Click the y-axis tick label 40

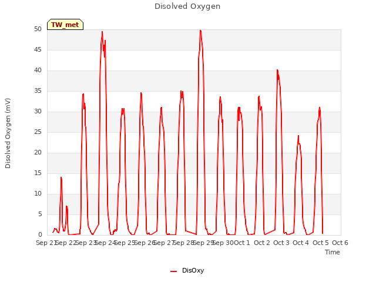[x=38, y=70]
